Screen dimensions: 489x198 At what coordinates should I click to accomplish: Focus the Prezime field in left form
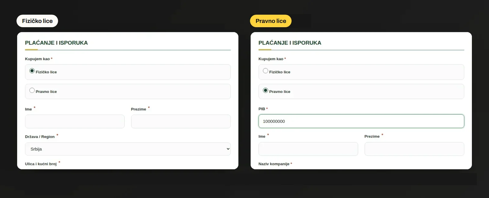181,121
